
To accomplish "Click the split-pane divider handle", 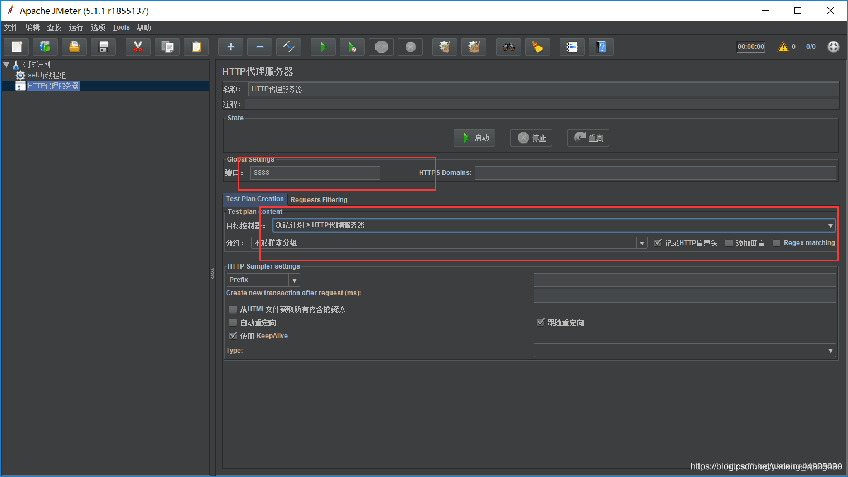I will pyautogui.click(x=213, y=273).
